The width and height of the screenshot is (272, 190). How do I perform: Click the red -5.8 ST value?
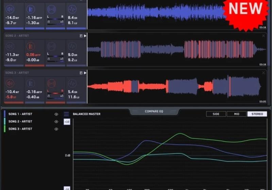(x=11, y=97)
